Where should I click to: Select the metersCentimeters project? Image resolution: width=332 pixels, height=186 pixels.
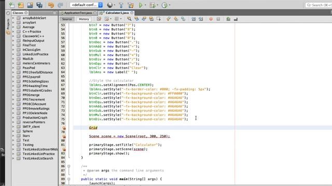(36, 63)
